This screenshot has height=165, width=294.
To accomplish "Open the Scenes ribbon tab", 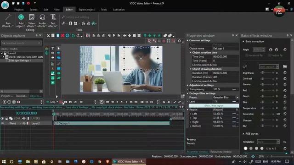I will [34, 10].
